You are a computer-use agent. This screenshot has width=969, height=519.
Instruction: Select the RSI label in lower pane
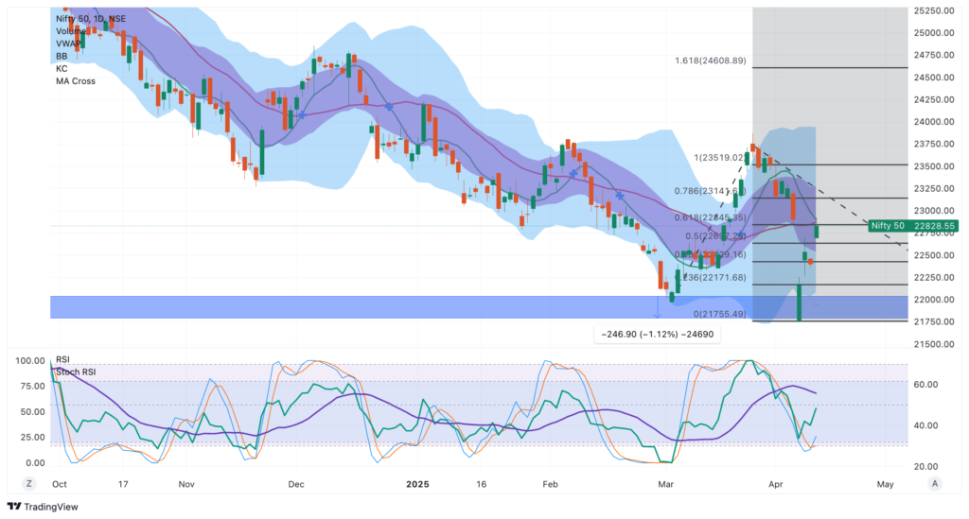point(64,360)
